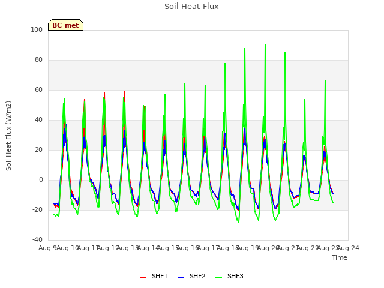Click the Aug 24 x-axis tick label

tap(348, 248)
